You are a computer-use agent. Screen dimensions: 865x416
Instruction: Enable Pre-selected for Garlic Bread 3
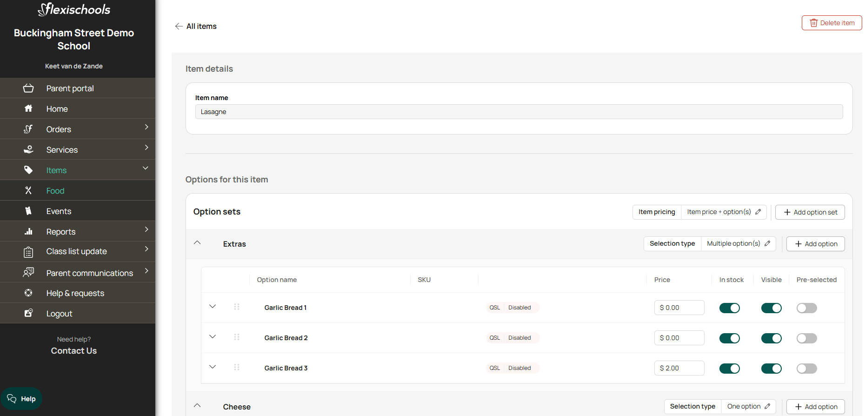[x=806, y=369]
